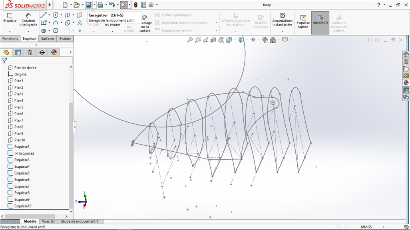Screen dimensions: 410x230
Task: Click the Undo arrow icon
Action: 112,5
